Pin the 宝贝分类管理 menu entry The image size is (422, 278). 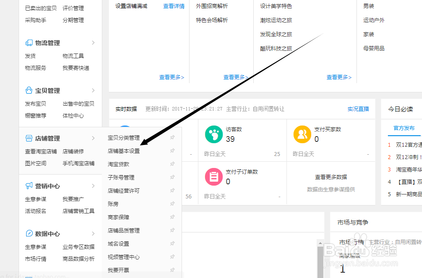tap(172, 137)
